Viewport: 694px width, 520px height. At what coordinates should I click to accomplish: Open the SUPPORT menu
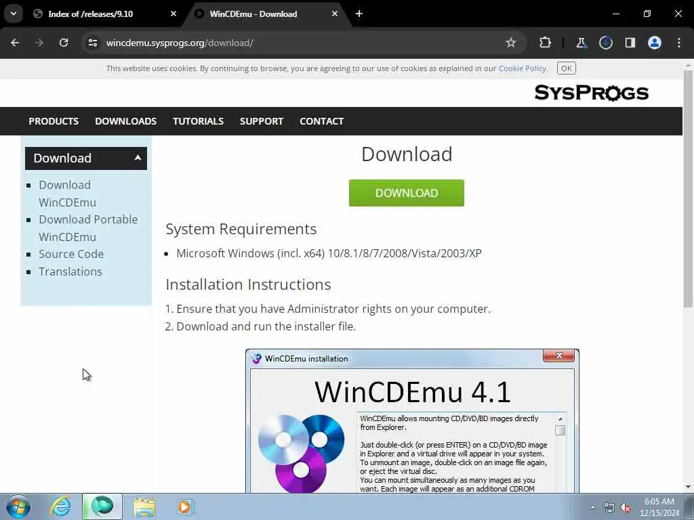(x=262, y=121)
